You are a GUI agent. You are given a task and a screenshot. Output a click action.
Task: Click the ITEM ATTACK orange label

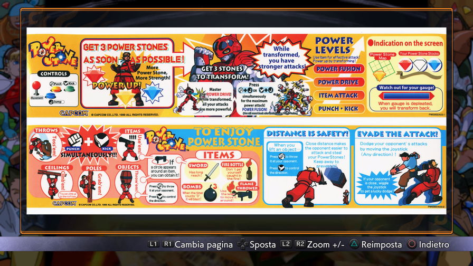coord(339,96)
